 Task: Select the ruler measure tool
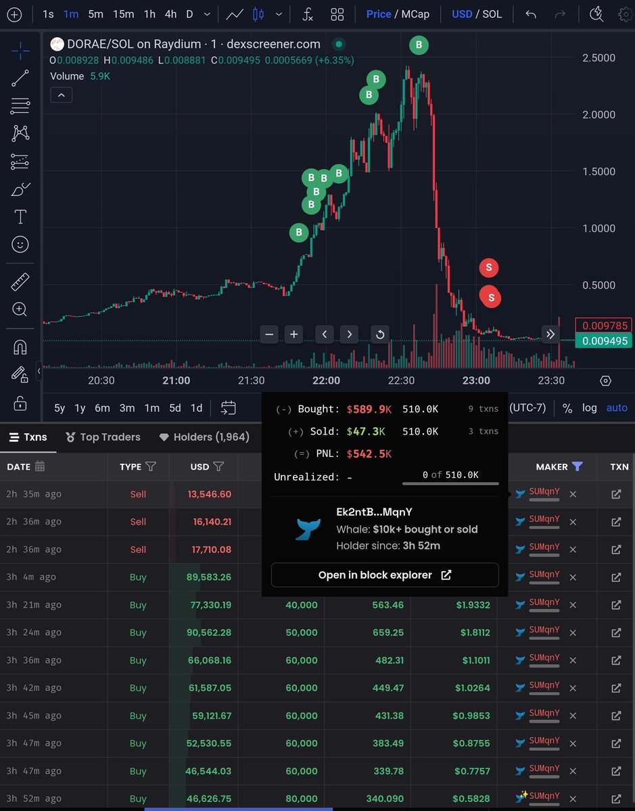click(20, 281)
